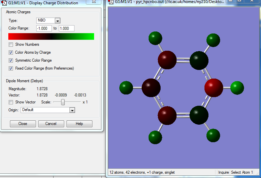
Task: Click the dipole vector Scale slider
Action: point(63,102)
